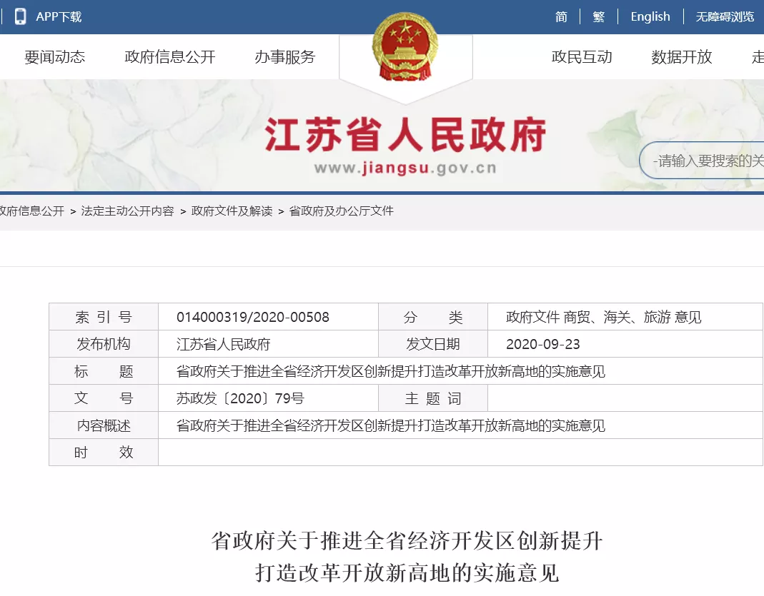Open the 数据开放 menu item

click(x=681, y=57)
